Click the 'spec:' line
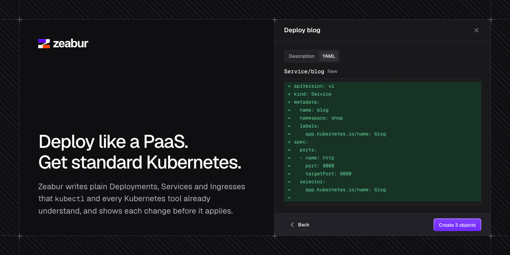510x255 pixels. [382, 142]
